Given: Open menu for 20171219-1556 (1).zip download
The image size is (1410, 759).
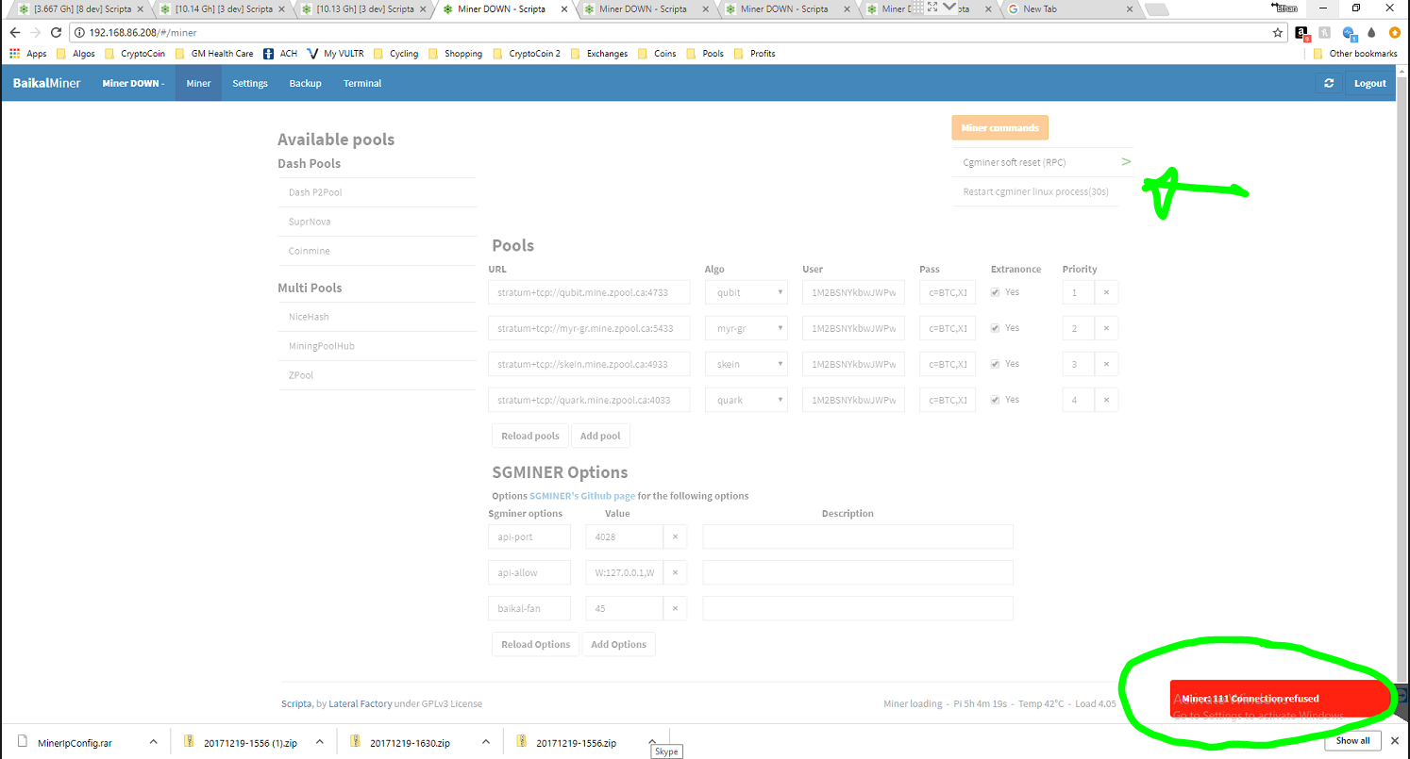Looking at the screenshot, I should point(319,742).
